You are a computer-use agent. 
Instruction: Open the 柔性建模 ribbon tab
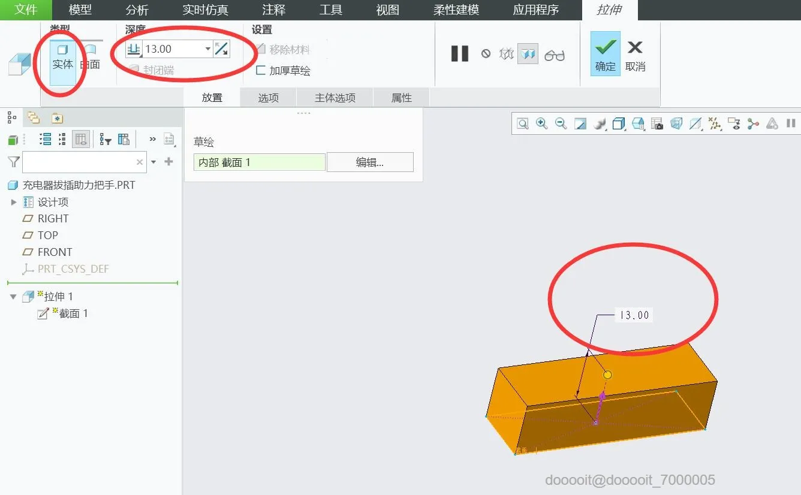[456, 10]
